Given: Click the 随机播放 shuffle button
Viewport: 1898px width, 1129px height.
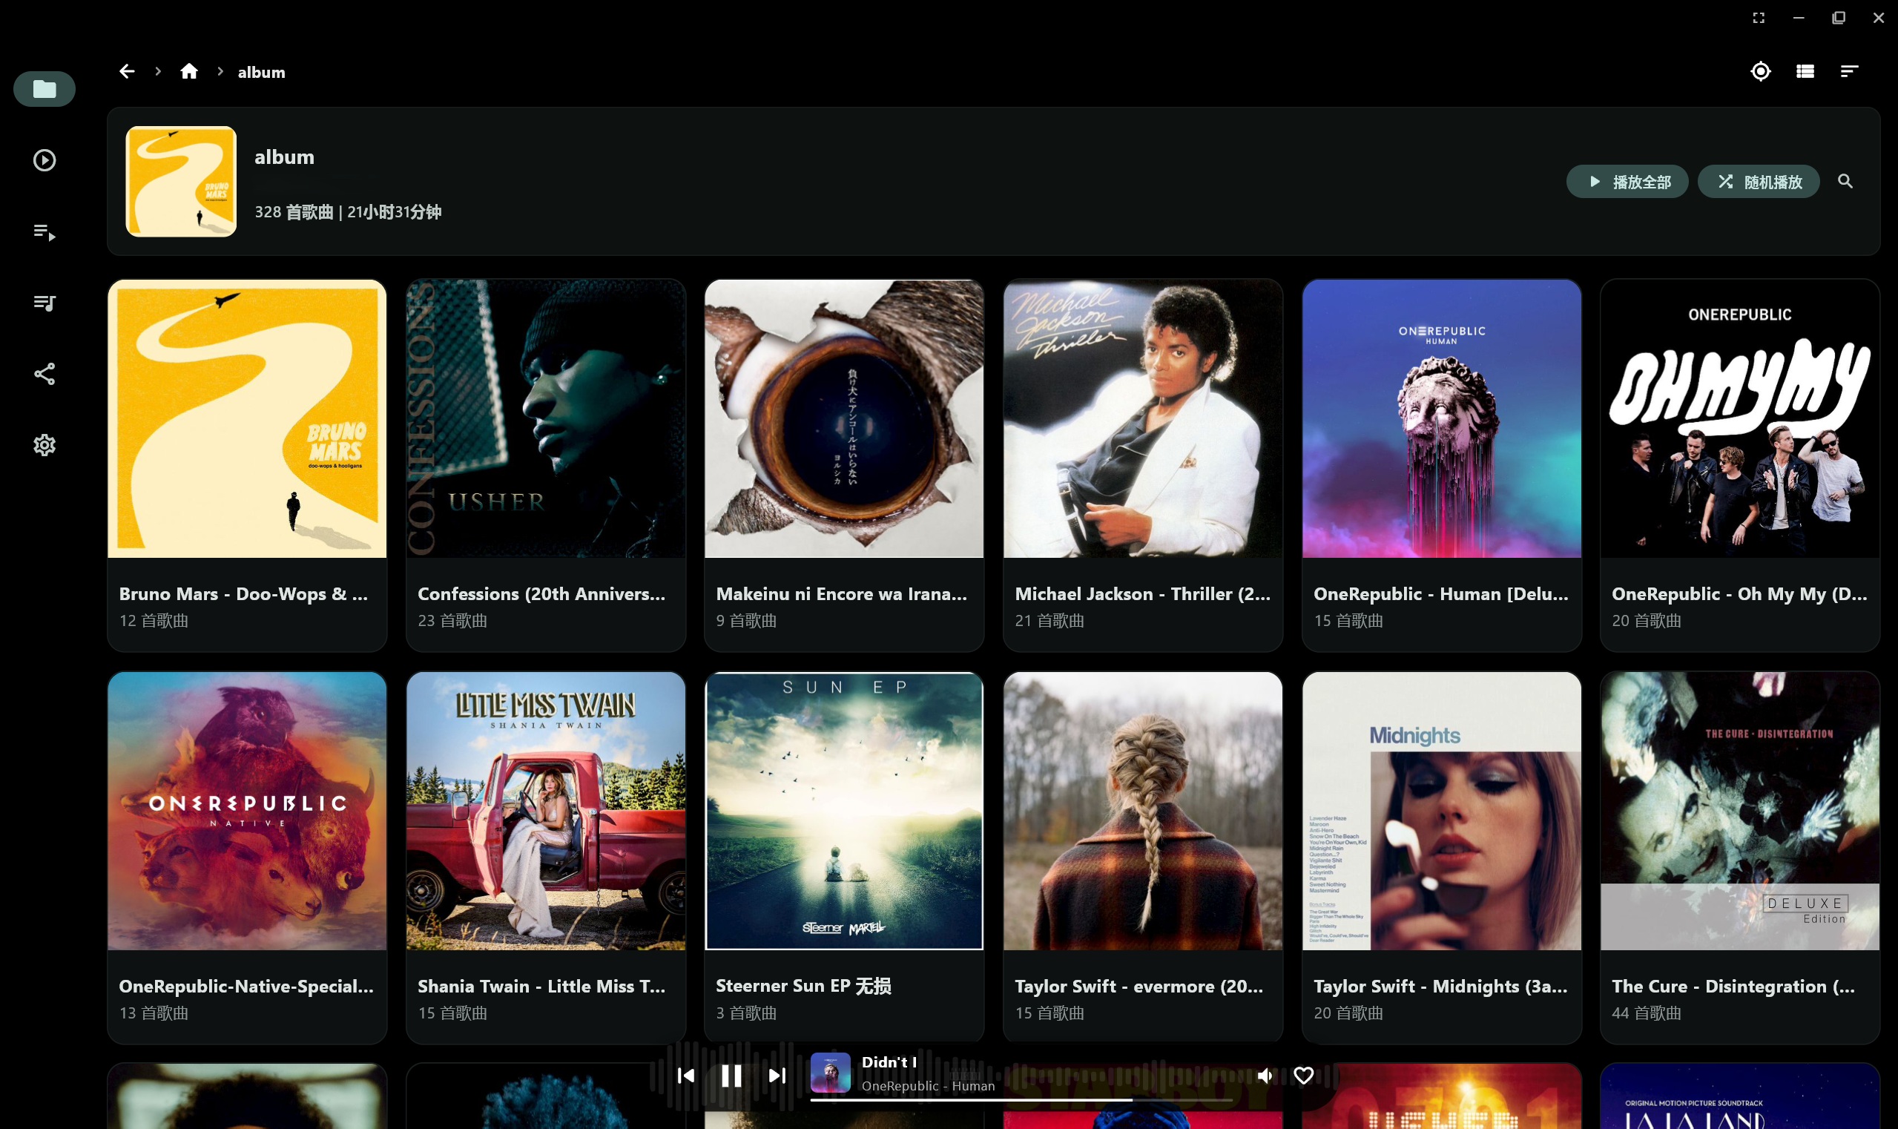Looking at the screenshot, I should point(1759,182).
